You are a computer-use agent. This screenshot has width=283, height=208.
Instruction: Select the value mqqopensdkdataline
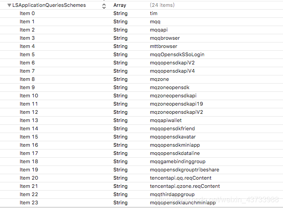pyautogui.click(x=175, y=154)
